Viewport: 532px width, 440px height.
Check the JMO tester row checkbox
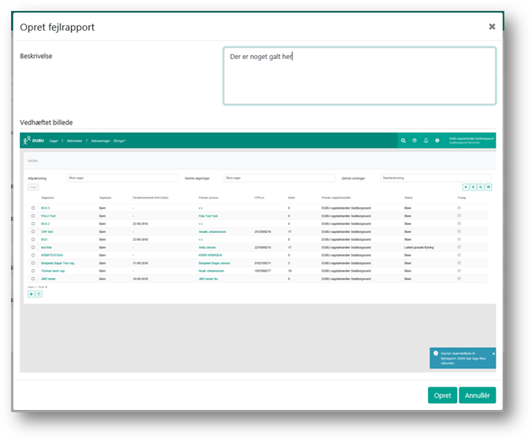(32, 279)
